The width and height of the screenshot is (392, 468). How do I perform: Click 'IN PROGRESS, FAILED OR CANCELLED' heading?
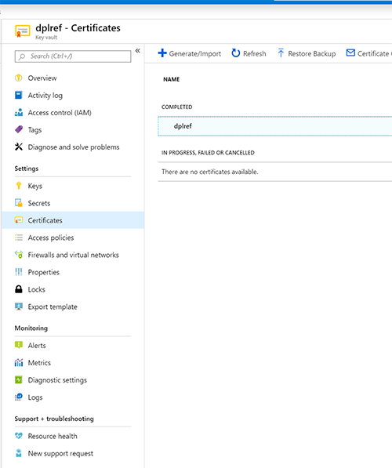208,153
